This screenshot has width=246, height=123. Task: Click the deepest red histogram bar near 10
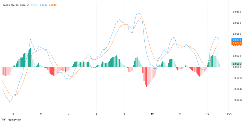(x=146, y=77)
